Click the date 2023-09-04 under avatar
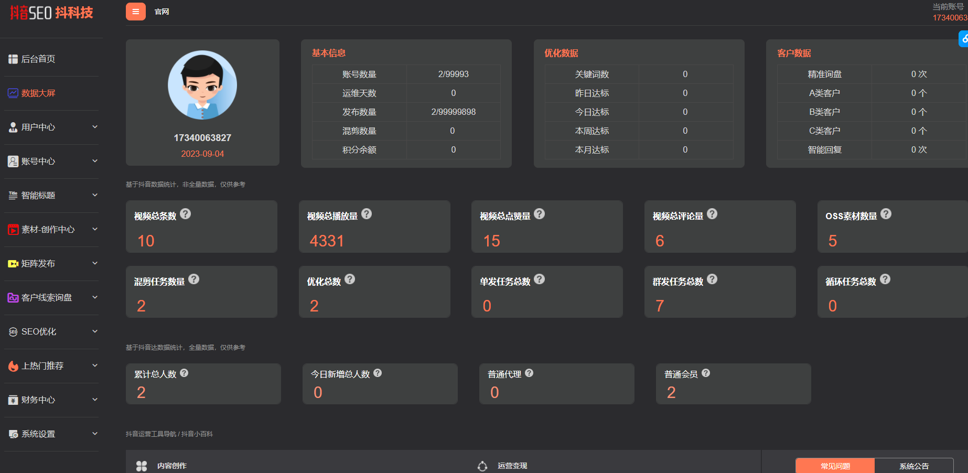The height and width of the screenshot is (473, 968). [x=202, y=154]
